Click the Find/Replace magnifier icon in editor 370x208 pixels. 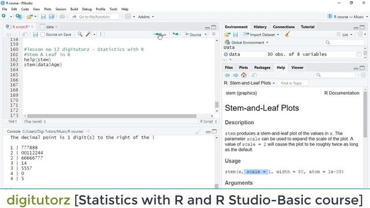(80, 35)
